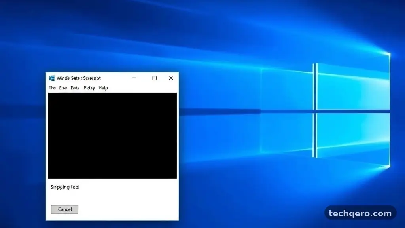Screen dimensions: 405x228
Task: Maximize the Screenot window
Action: tap(155, 78)
